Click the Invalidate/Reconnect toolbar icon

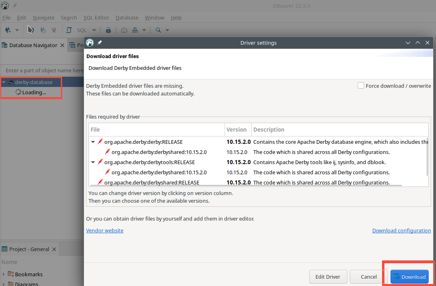(43, 30)
